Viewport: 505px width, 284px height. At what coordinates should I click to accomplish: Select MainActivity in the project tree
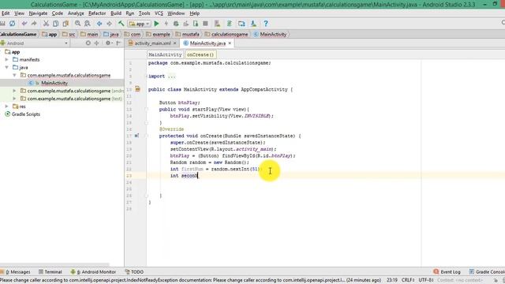(x=54, y=83)
